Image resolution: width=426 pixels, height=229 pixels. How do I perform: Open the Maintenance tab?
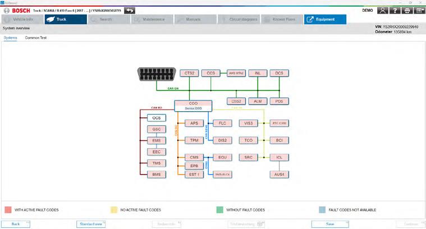tap(152, 19)
